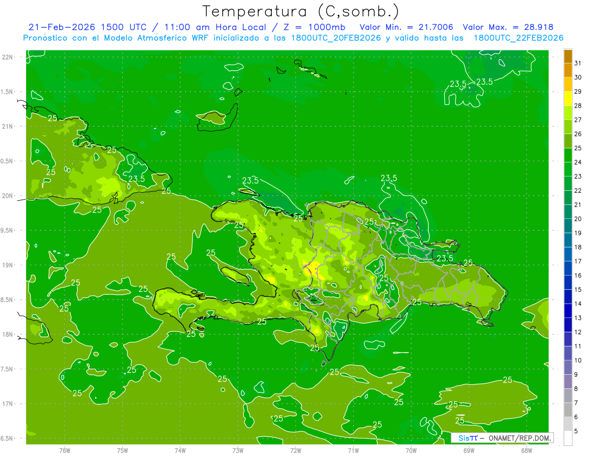This screenshot has height=457, width=591.
Task: Click the legend value "31"
Action: click(x=578, y=63)
